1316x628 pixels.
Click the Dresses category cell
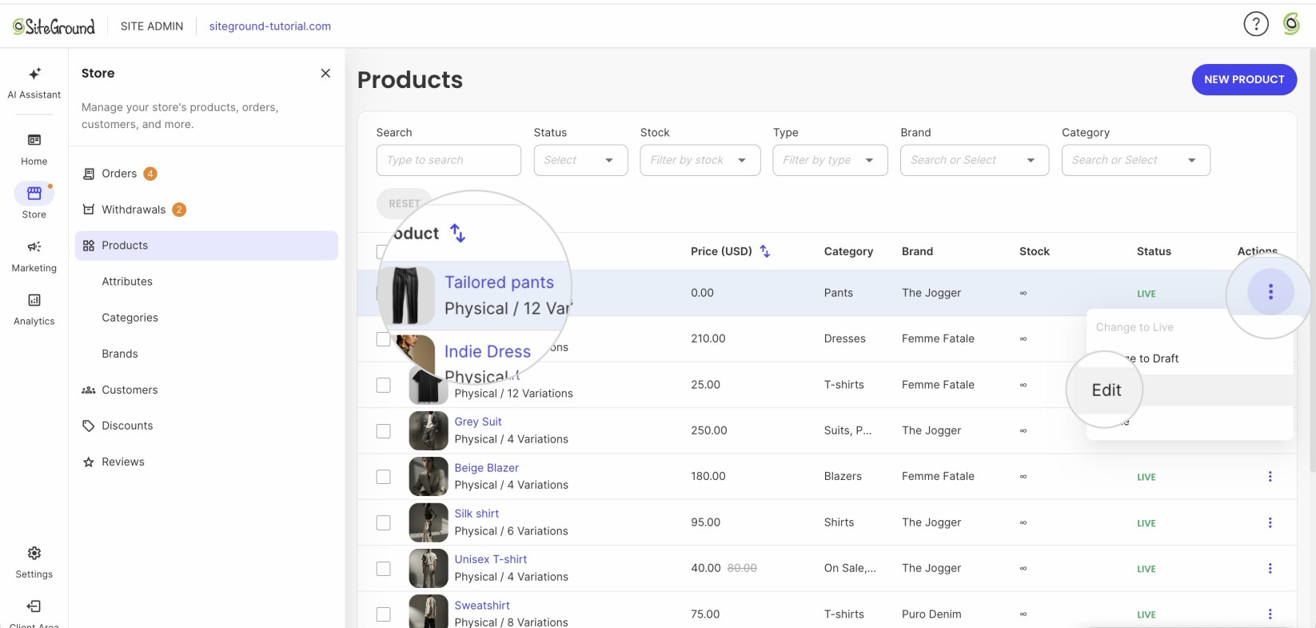tap(845, 338)
